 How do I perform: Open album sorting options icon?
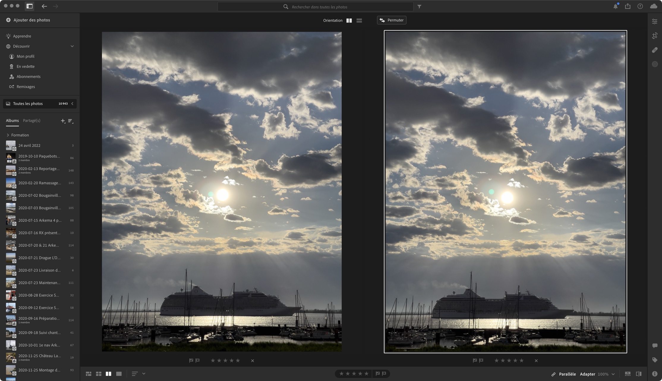[70, 121]
